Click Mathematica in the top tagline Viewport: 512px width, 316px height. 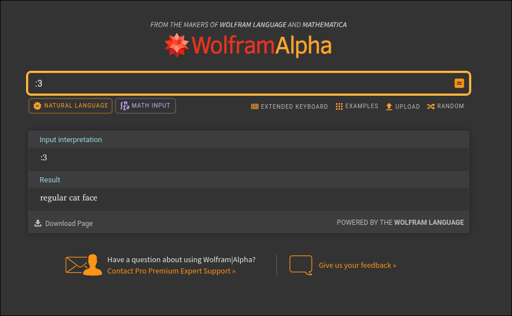pyautogui.click(x=325, y=25)
